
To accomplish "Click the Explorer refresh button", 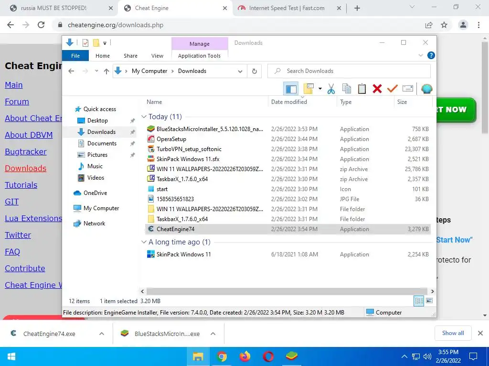I will [255, 71].
